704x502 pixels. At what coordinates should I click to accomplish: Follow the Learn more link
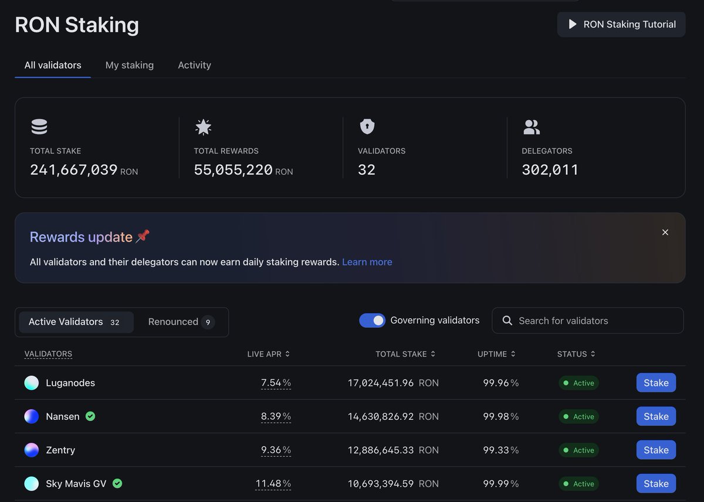(367, 262)
